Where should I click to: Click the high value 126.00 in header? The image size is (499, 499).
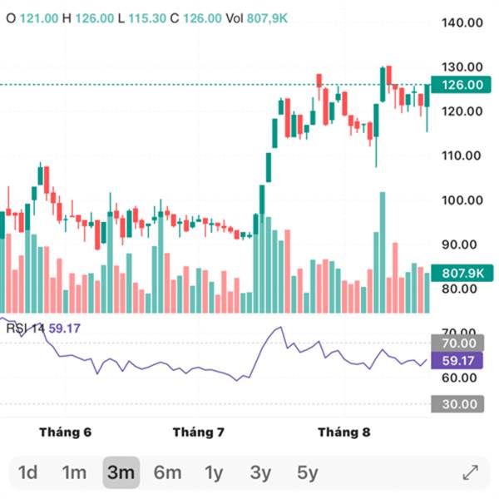point(95,18)
